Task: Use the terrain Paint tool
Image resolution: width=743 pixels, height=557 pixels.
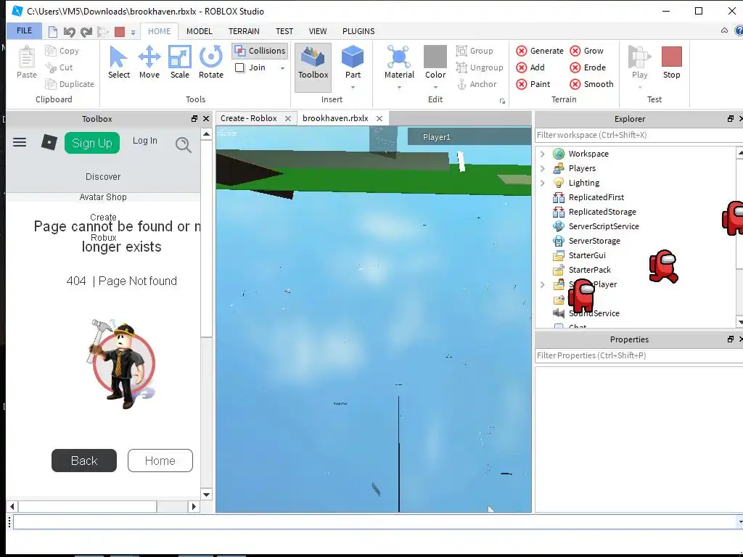Action: (533, 84)
